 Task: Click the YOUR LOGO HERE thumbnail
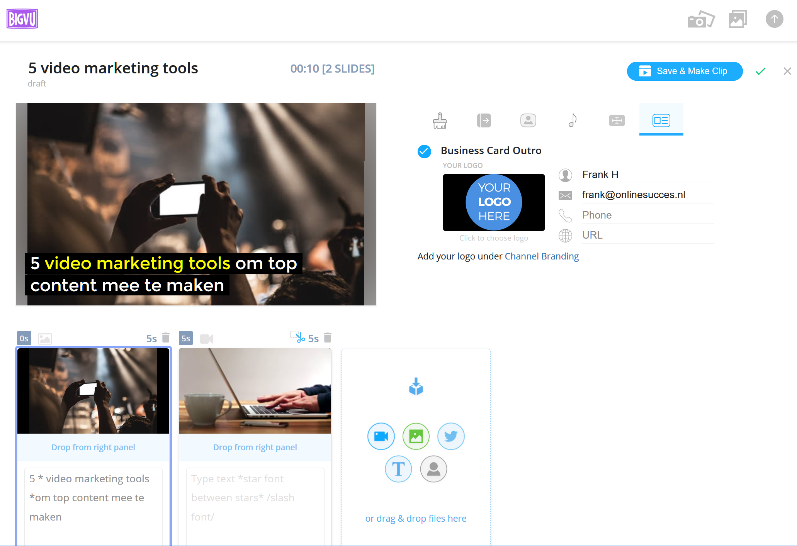494,202
